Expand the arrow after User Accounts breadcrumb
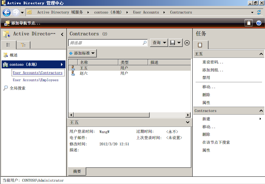 coord(164,12)
